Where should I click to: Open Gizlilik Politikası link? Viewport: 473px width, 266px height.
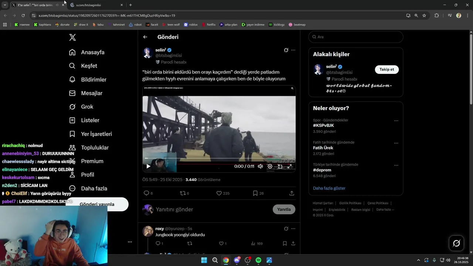[x=350, y=203]
